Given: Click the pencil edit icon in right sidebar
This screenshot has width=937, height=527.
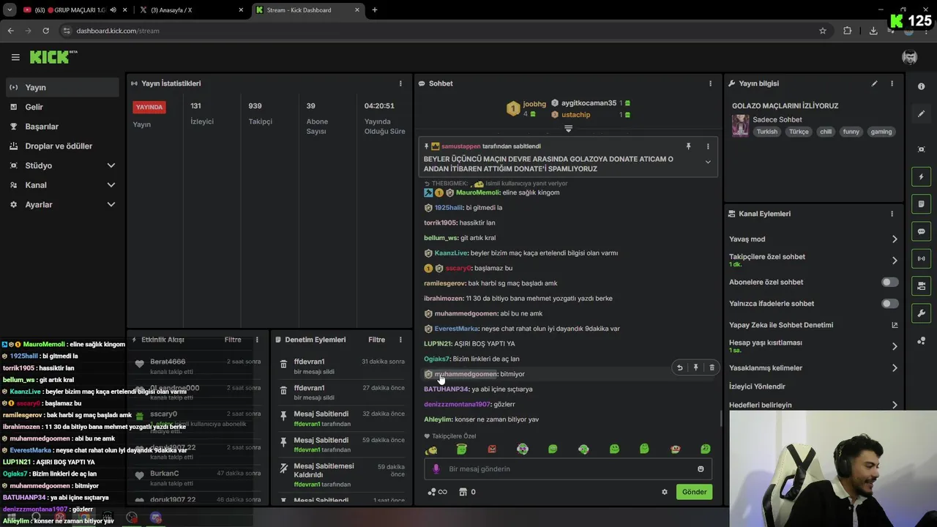Looking at the screenshot, I should [x=922, y=114].
